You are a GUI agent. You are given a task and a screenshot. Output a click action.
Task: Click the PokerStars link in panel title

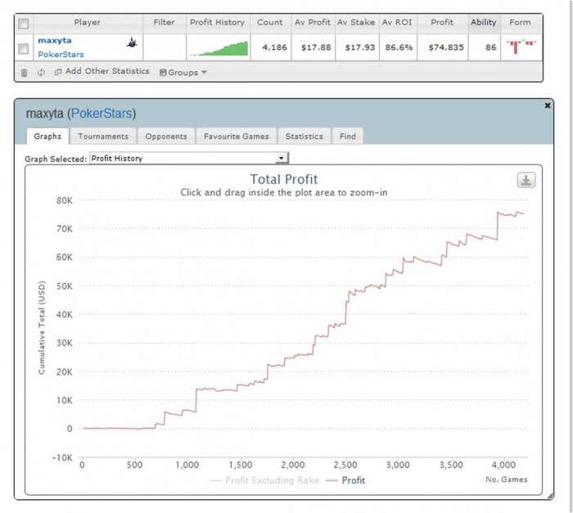coord(102,113)
